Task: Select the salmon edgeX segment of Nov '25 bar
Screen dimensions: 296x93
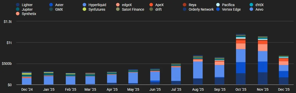Action: (263, 48)
